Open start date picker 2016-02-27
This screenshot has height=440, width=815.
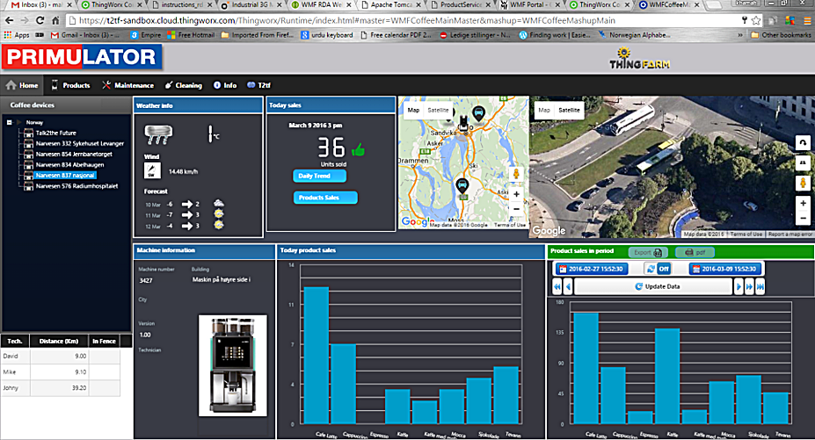pos(592,269)
